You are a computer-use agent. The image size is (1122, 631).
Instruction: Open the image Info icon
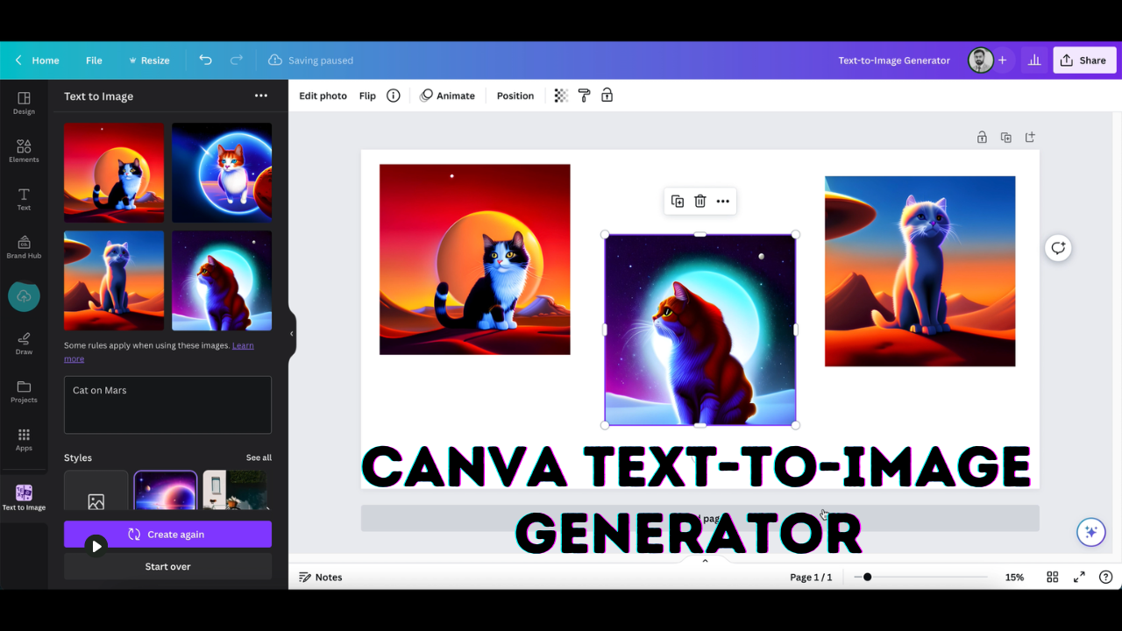pos(394,96)
